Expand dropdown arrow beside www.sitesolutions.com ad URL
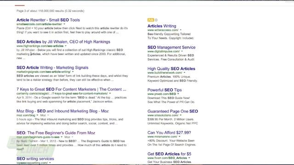This screenshot has height=165, width=294. 181,115
